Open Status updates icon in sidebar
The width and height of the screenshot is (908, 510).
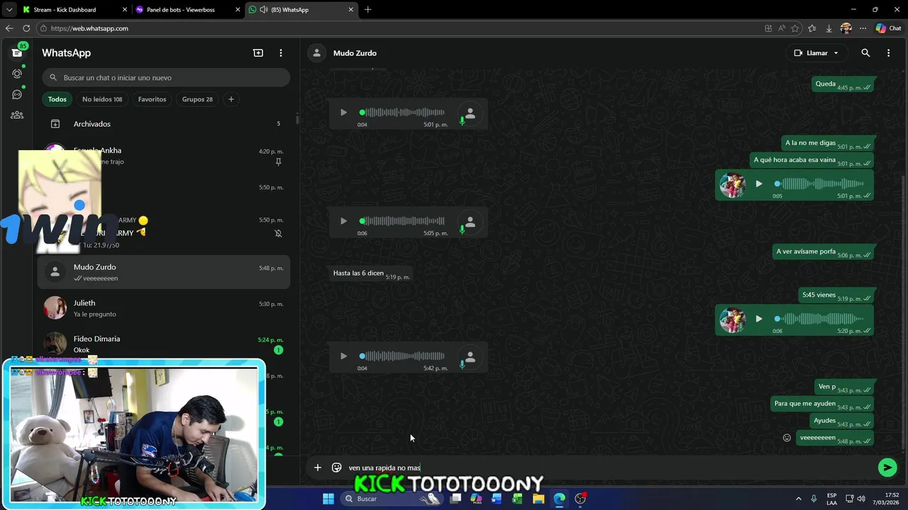pyautogui.click(x=17, y=74)
